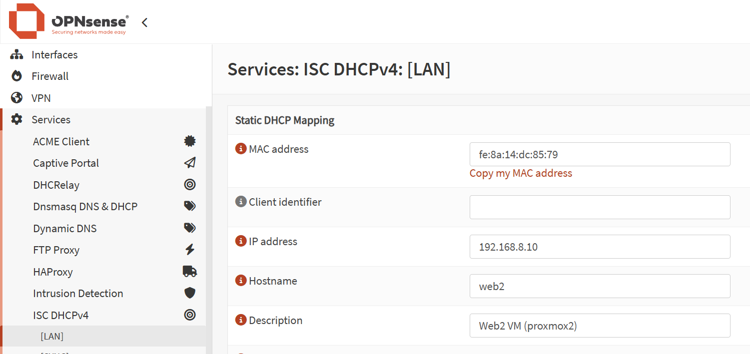
Task: Click the Captive Portal paper plane icon
Action: (190, 163)
